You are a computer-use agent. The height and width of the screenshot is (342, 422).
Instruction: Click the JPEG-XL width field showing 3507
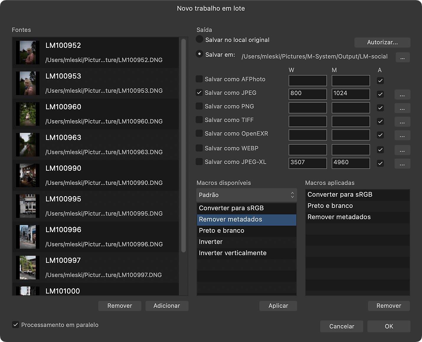(307, 163)
